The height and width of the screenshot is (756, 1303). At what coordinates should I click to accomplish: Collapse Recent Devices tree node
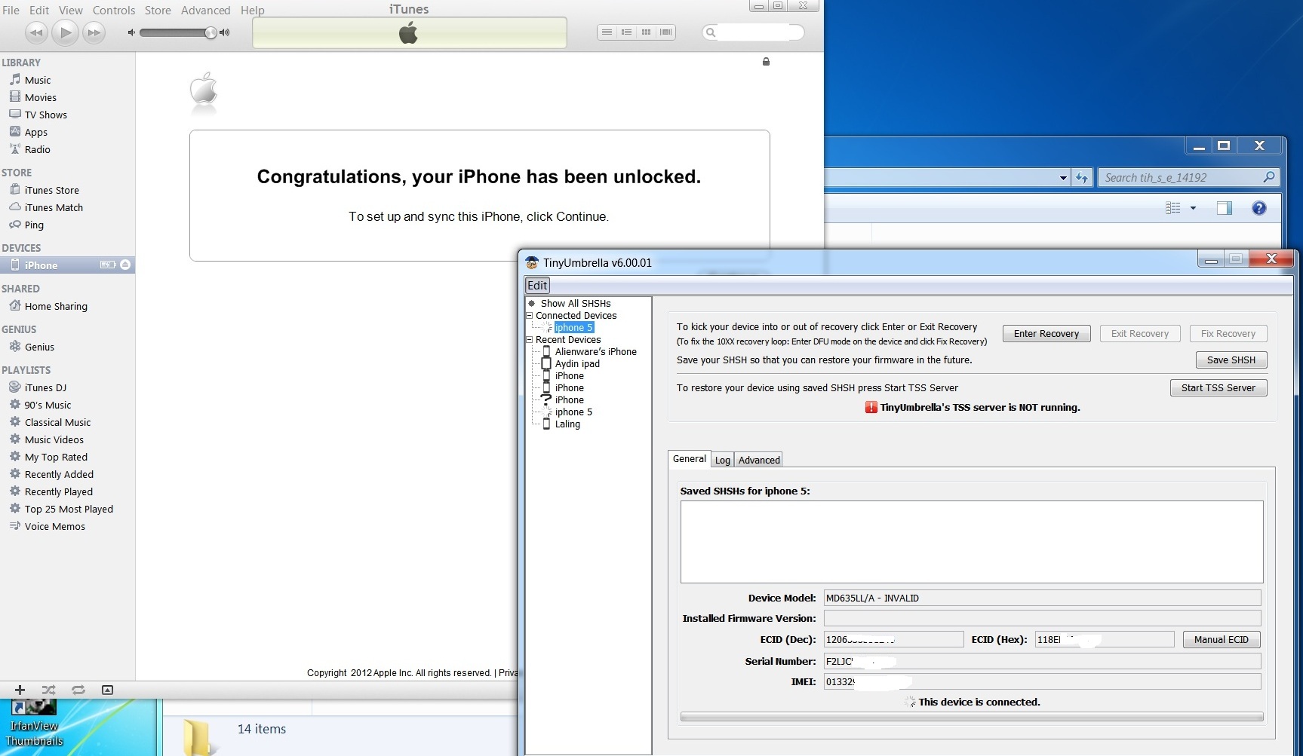530,340
